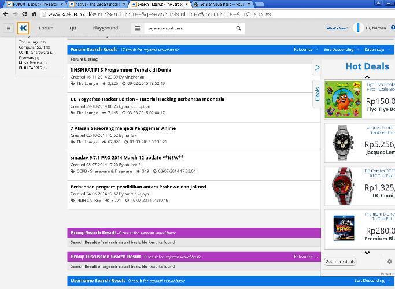Open Sort Descending dropdown in Username results

point(372,281)
